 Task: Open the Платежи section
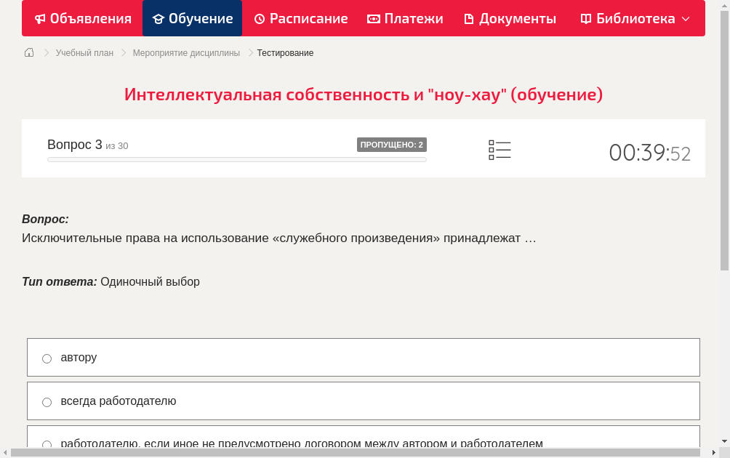coord(404,18)
